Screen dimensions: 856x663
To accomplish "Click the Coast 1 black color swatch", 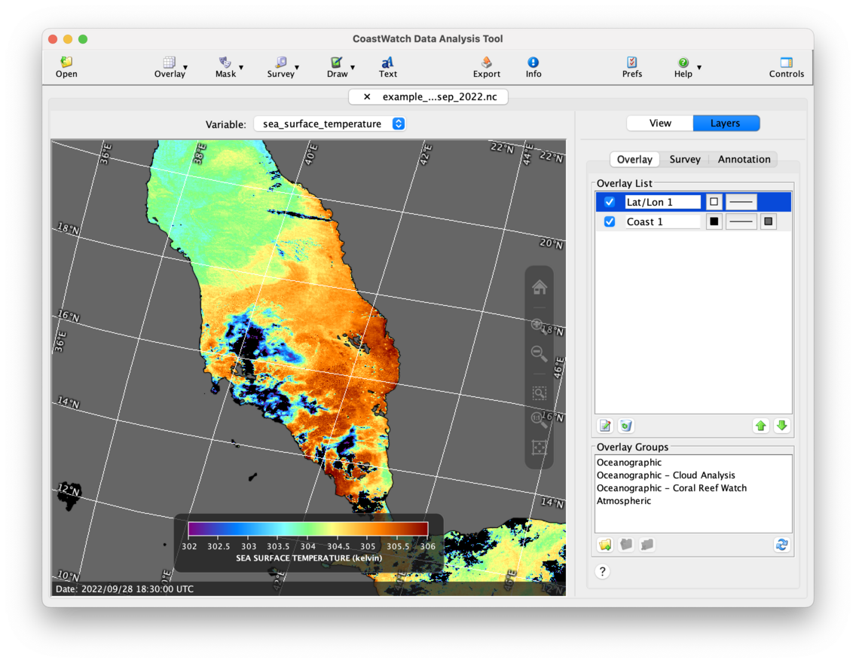I will [x=714, y=222].
